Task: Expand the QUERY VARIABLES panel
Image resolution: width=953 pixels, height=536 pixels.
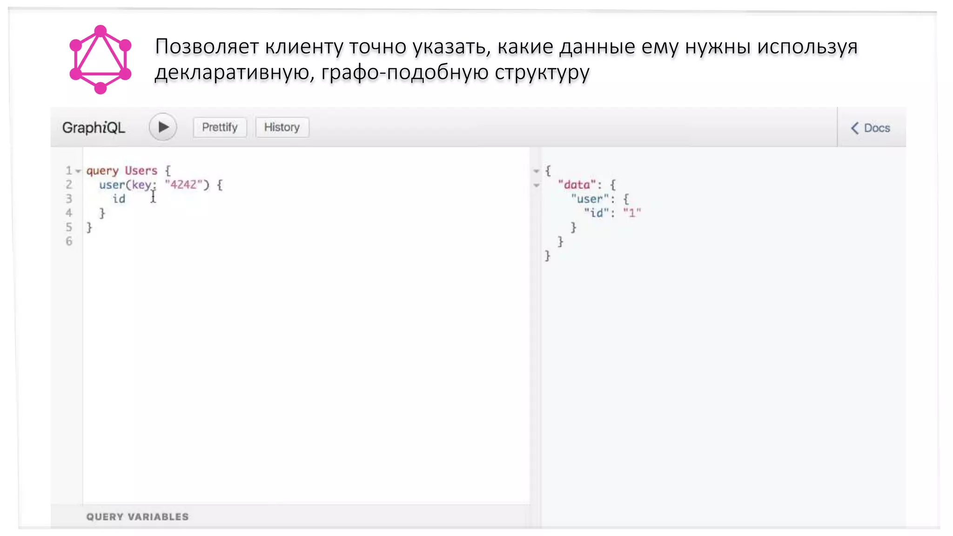Action: [137, 517]
